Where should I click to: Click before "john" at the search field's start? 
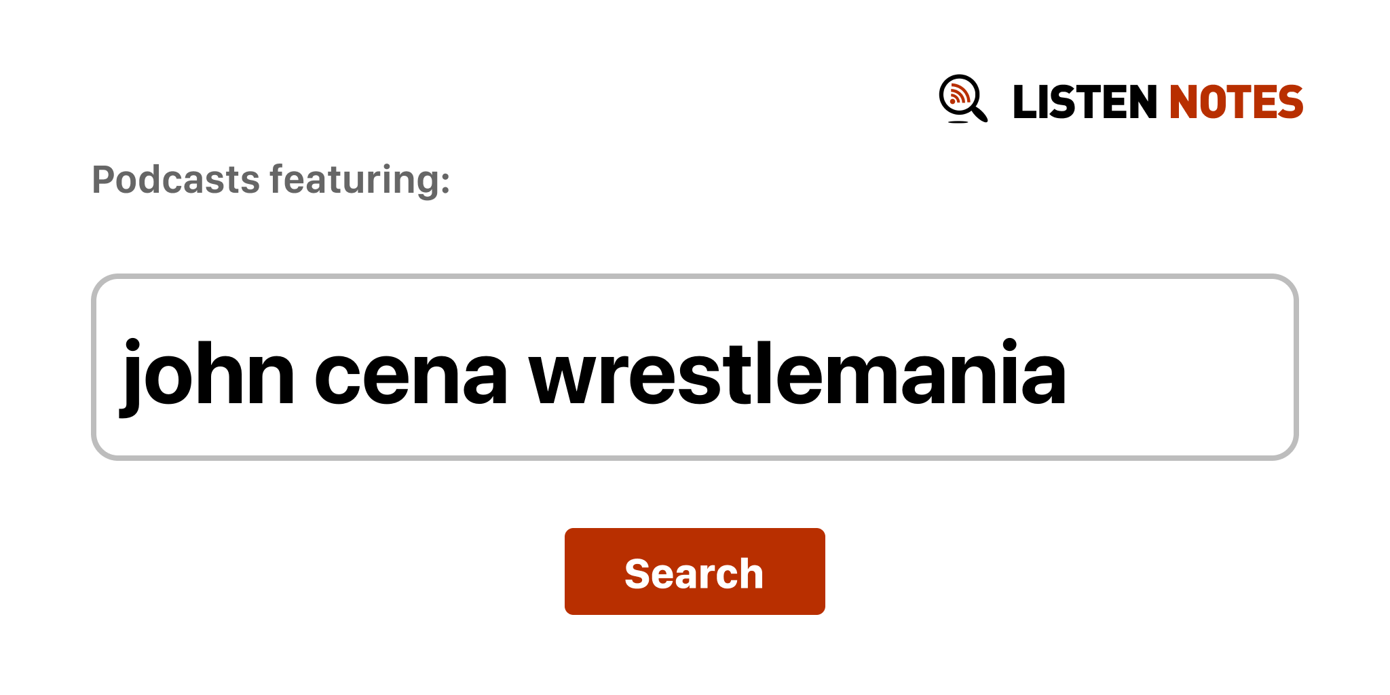click(117, 375)
